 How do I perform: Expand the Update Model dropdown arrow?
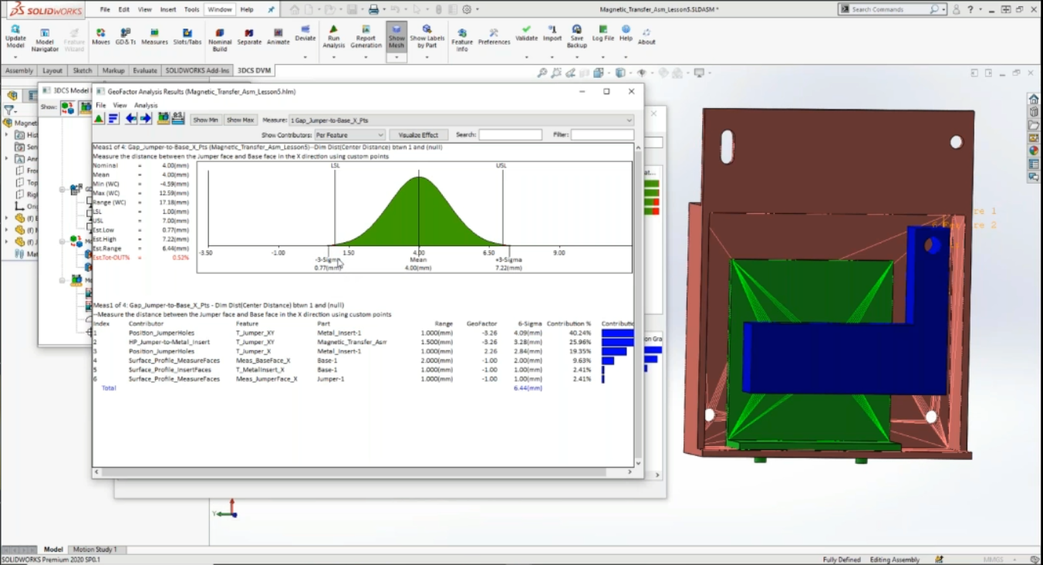[x=15, y=56]
